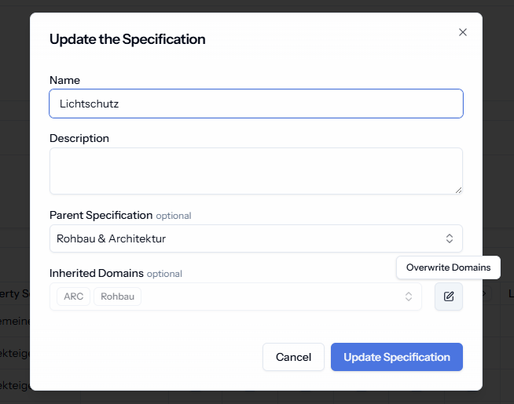
Task: Click the Parent Specification label
Action: (101, 215)
